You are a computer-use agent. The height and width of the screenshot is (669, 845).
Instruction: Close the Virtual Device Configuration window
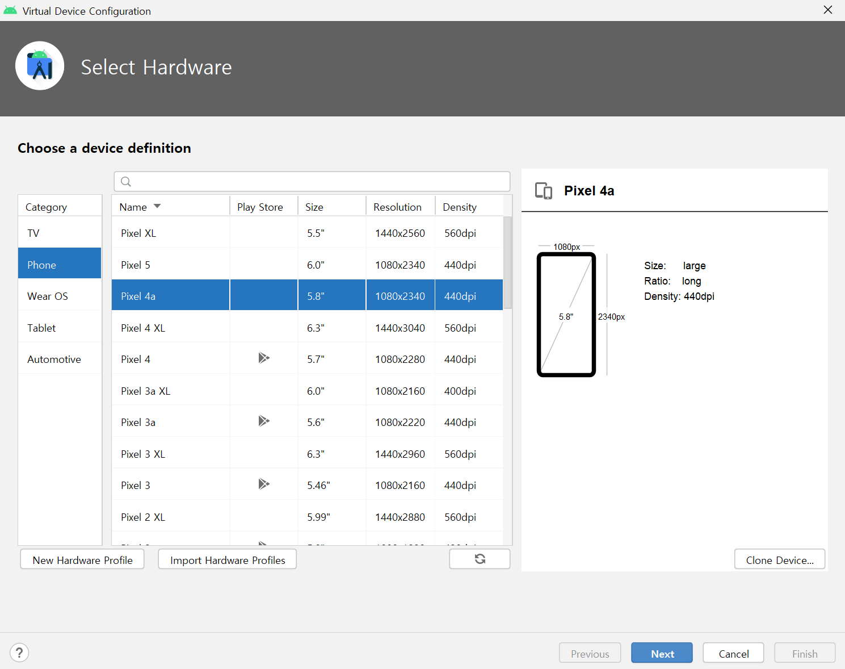coord(828,10)
